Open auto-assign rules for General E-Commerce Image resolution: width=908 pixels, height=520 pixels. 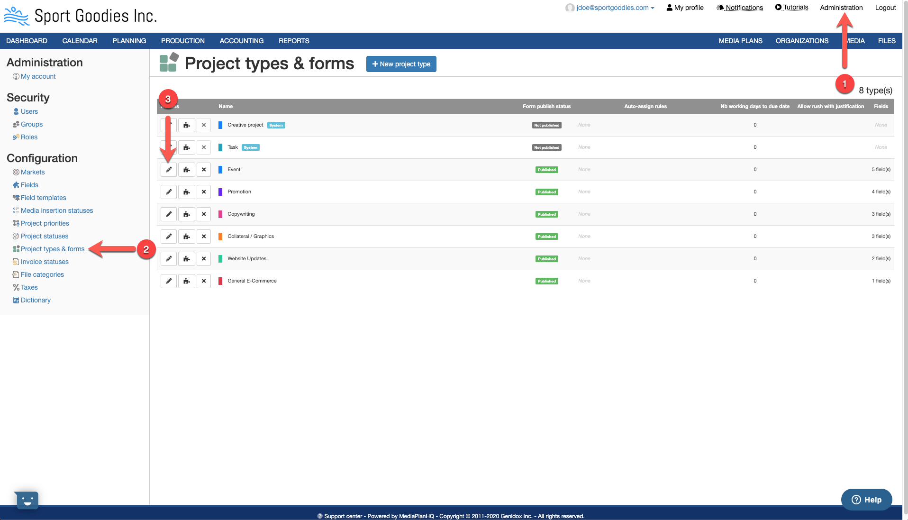[186, 281]
